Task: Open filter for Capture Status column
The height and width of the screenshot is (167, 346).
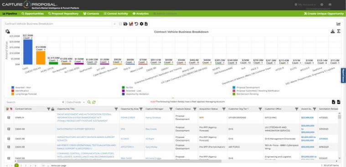Action: point(195,109)
